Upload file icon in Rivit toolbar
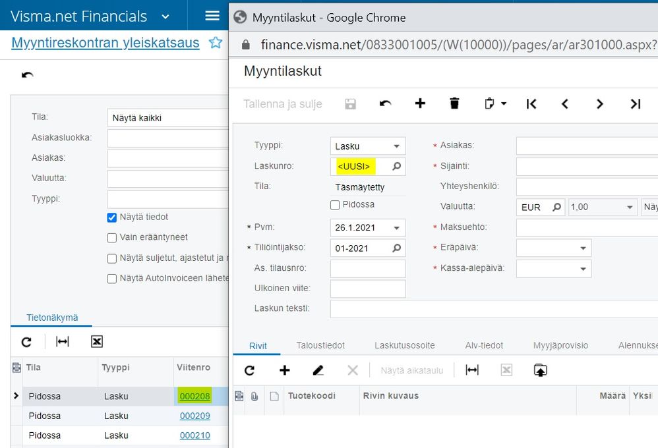The height and width of the screenshot is (448, 658). (x=541, y=370)
